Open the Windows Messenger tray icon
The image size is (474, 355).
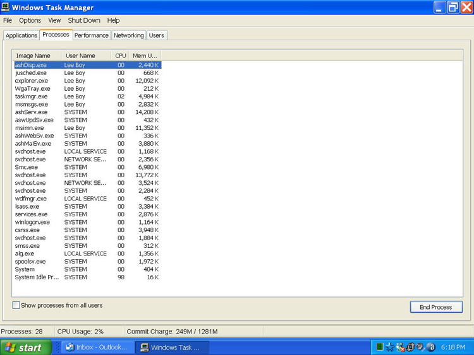point(400,347)
